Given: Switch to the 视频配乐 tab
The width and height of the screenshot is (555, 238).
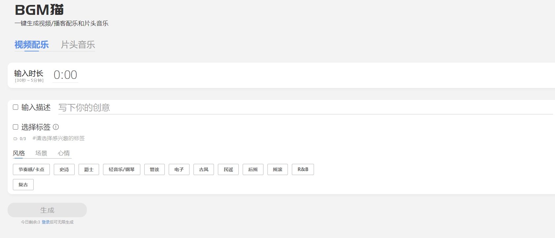Looking at the screenshot, I should [x=32, y=45].
